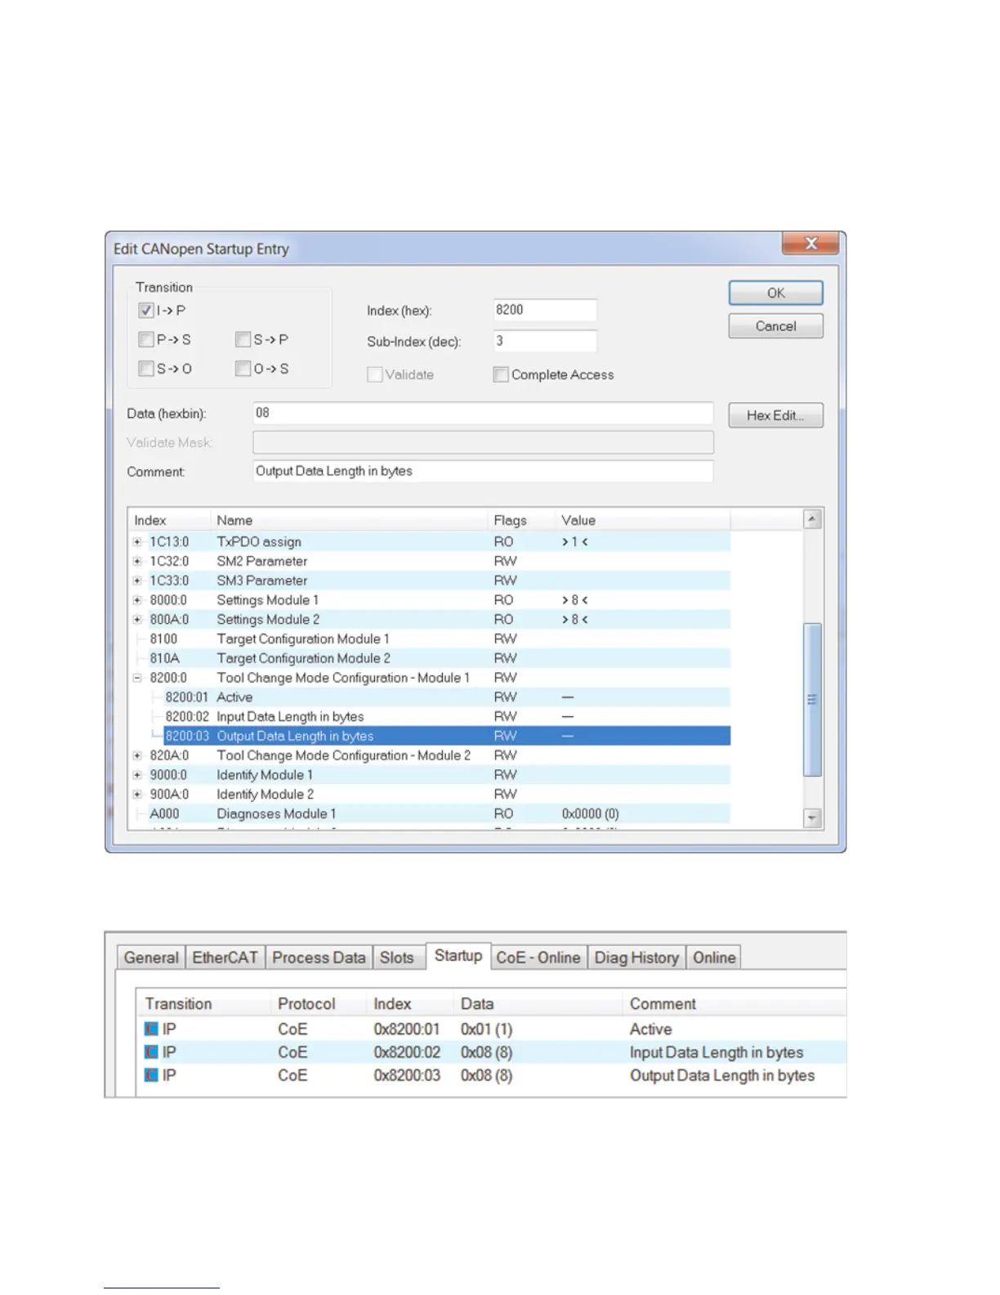Open the Process Data tab

pos(319,957)
